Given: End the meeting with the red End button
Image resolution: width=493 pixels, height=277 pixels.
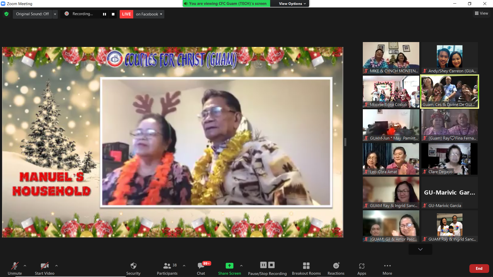Looking at the screenshot, I should (479, 269).
